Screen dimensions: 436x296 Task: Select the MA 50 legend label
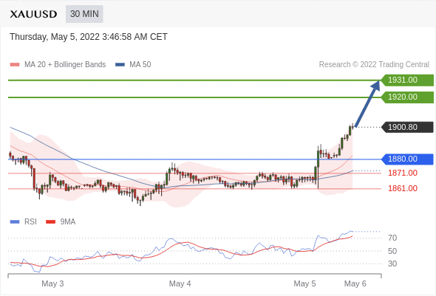140,64
